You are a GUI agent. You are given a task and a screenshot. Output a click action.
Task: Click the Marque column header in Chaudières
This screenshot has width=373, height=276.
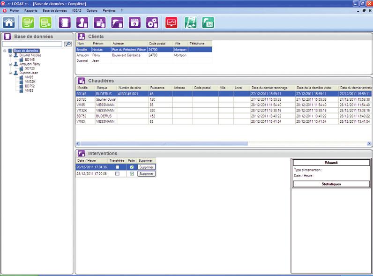(105, 88)
